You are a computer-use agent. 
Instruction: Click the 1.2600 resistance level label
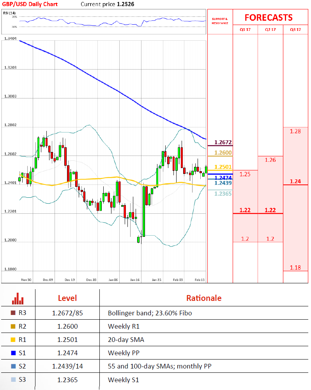[223, 153]
